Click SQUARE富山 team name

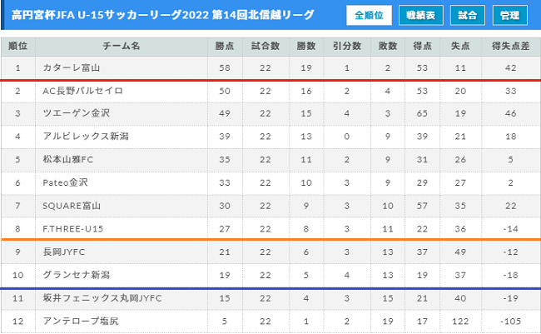[72, 206]
